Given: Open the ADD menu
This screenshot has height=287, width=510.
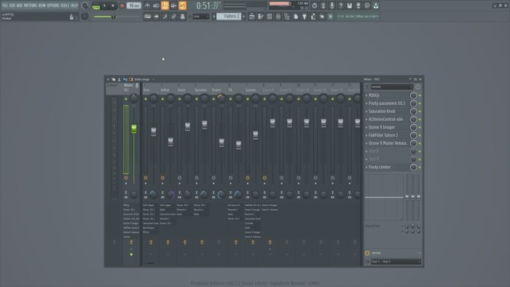Looking at the screenshot, I should 20,6.
